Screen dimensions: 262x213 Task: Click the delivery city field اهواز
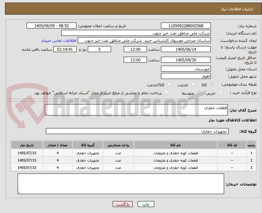(x=186, y=76)
